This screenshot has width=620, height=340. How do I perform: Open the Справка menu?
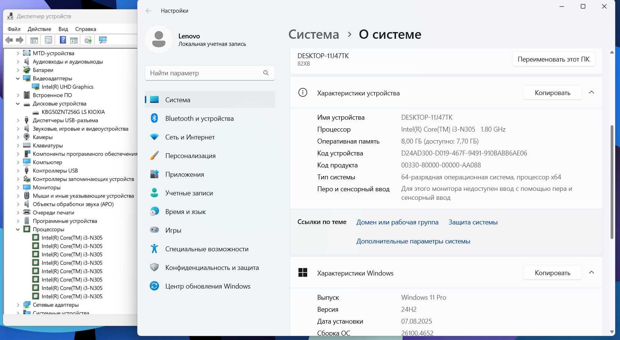[85, 29]
